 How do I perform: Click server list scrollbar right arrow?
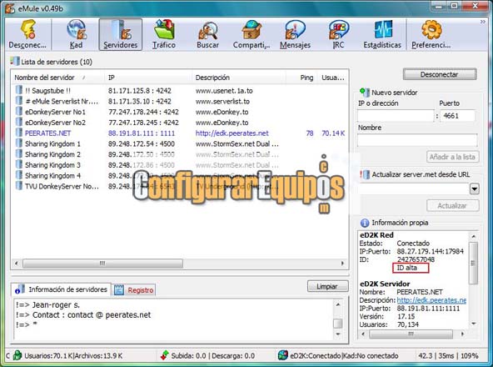tap(342, 263)
